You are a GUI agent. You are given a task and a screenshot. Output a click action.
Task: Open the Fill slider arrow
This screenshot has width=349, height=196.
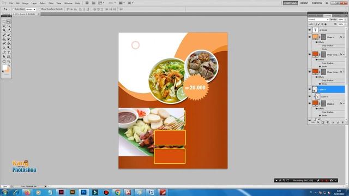pyautogui.click(x=345, y=24)
